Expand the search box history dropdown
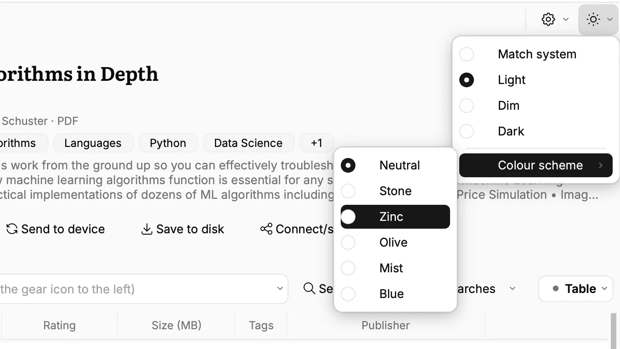620x349 pixels. [x=280, y=289]
